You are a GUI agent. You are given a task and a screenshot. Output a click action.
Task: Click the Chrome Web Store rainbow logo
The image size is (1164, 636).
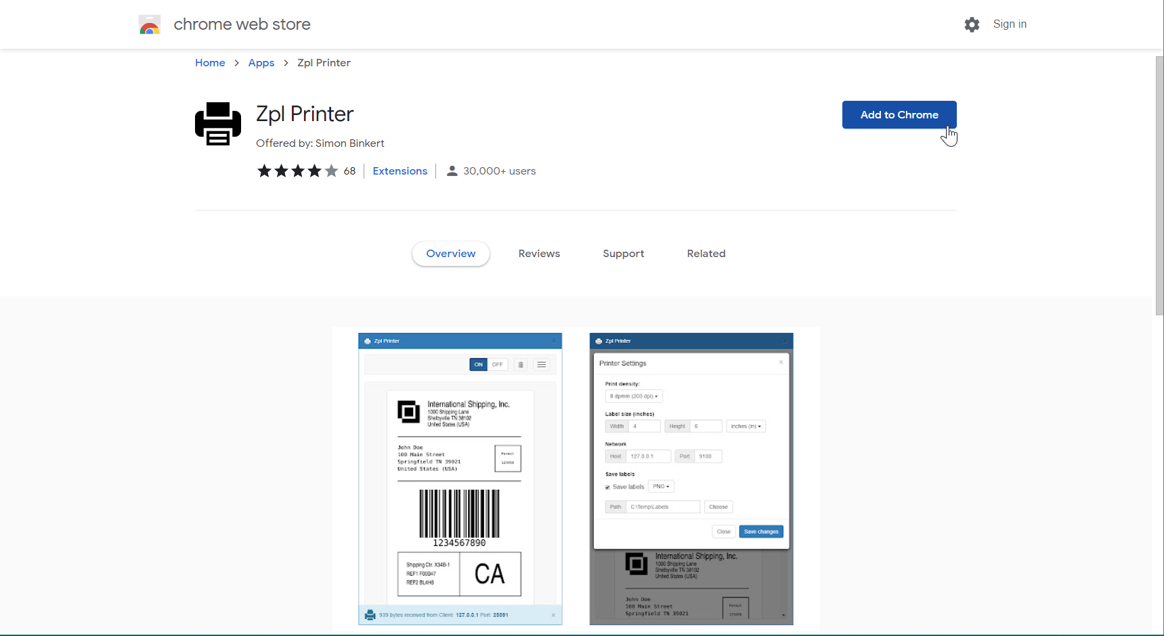coord(149,24)
